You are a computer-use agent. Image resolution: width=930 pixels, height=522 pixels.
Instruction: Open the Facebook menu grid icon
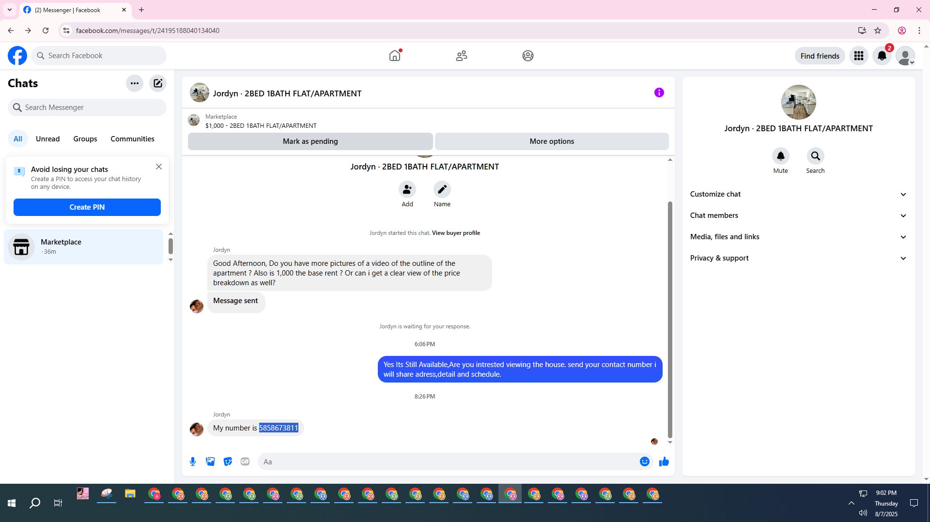tap(859, 56)
